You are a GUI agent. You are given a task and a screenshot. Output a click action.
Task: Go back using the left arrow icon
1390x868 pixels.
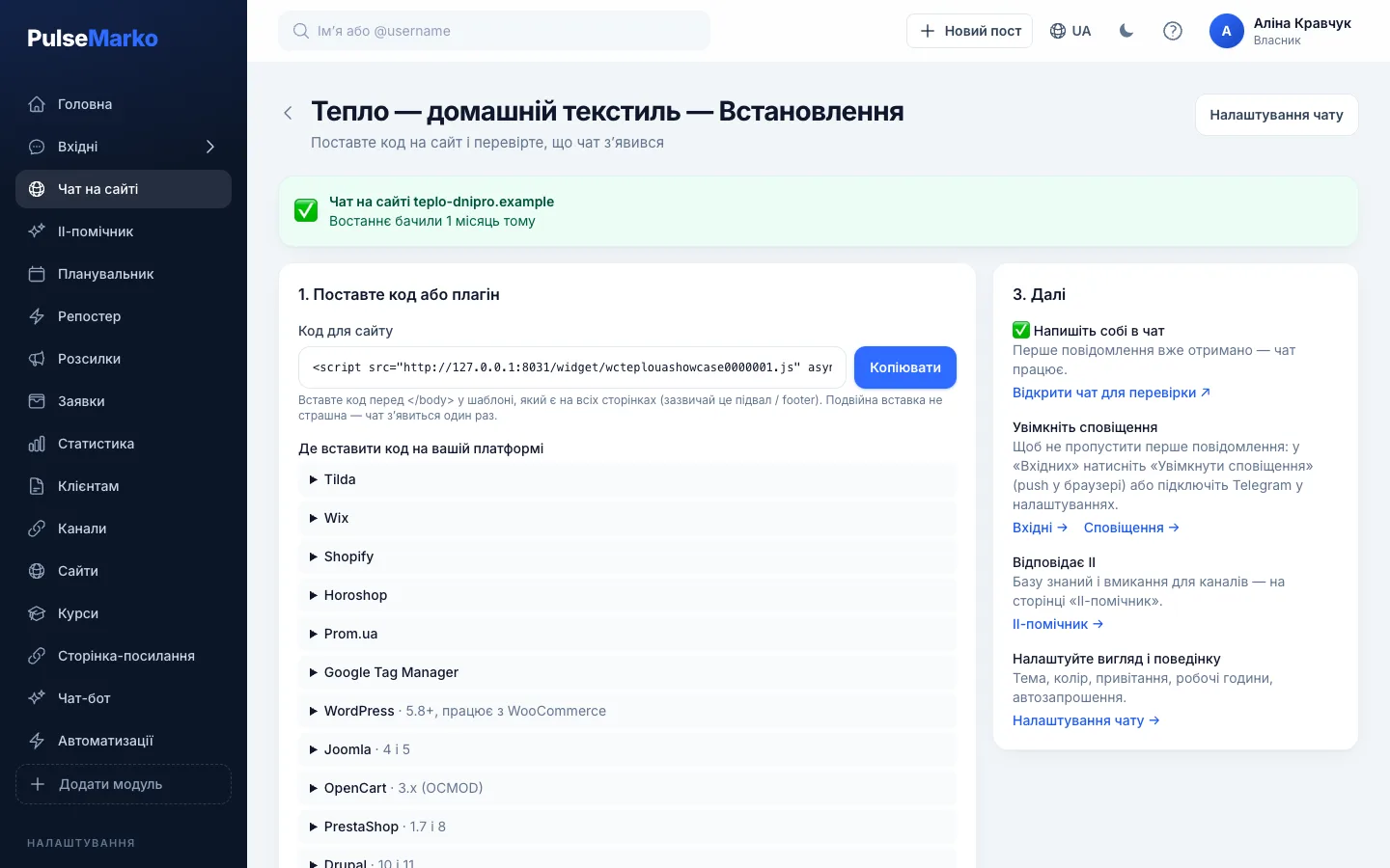pyautogui.click(x=288, y=113)
